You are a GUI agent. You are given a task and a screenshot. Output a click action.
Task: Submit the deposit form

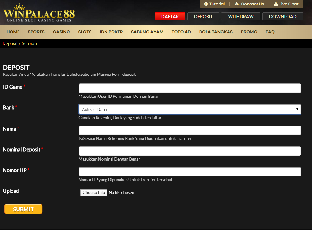(23, 209)
